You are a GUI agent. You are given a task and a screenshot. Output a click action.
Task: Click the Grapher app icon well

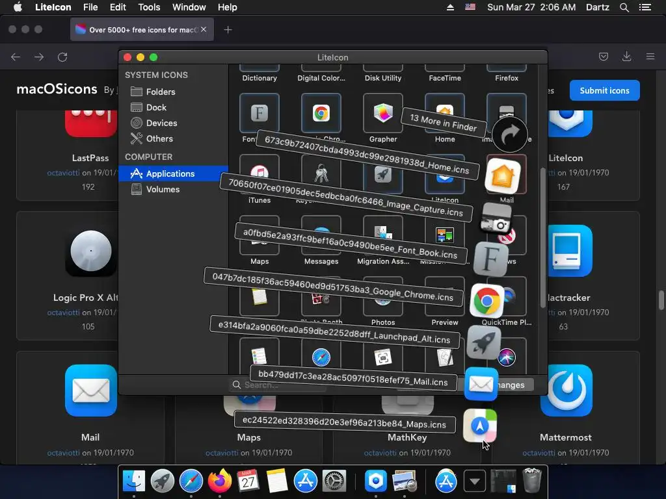coord(382,113)
